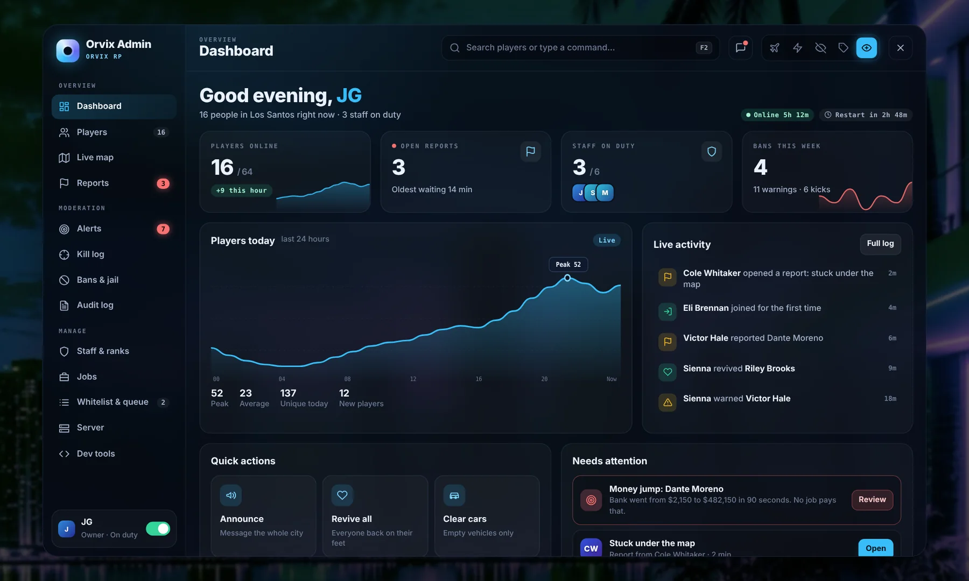969x581 pixels.
Task: Focus the search players or command field
Action: coord(580,48)
